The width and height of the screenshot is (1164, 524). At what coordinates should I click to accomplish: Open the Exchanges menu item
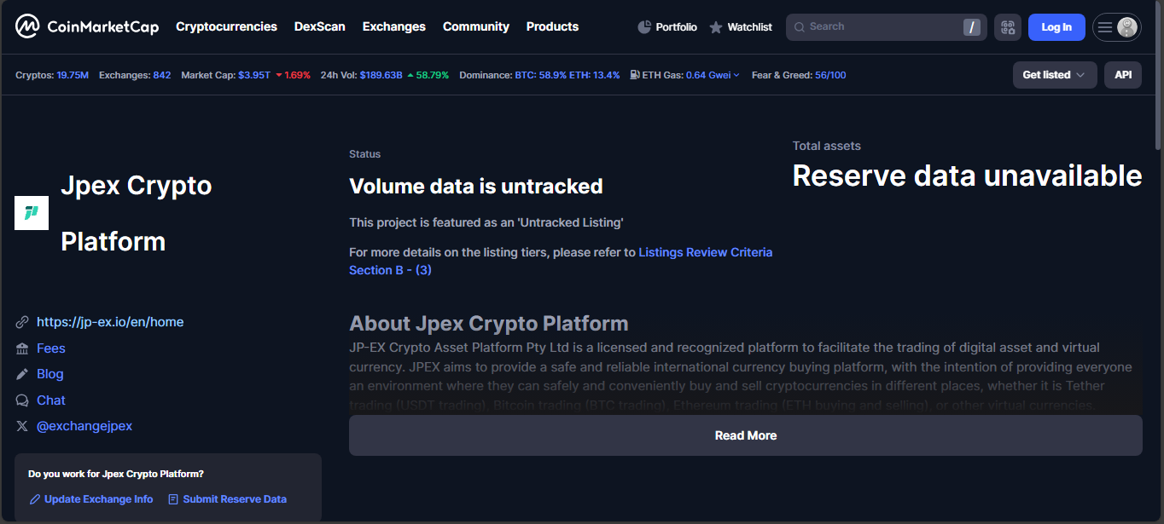click(393, 26)
